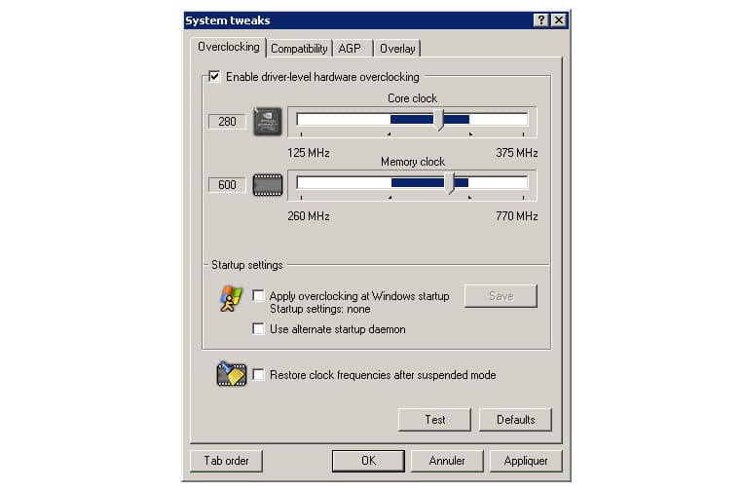Enable Apply overclocking at Windows startup
The height and width of the screenshot is (491, 743).
[259, 295]
